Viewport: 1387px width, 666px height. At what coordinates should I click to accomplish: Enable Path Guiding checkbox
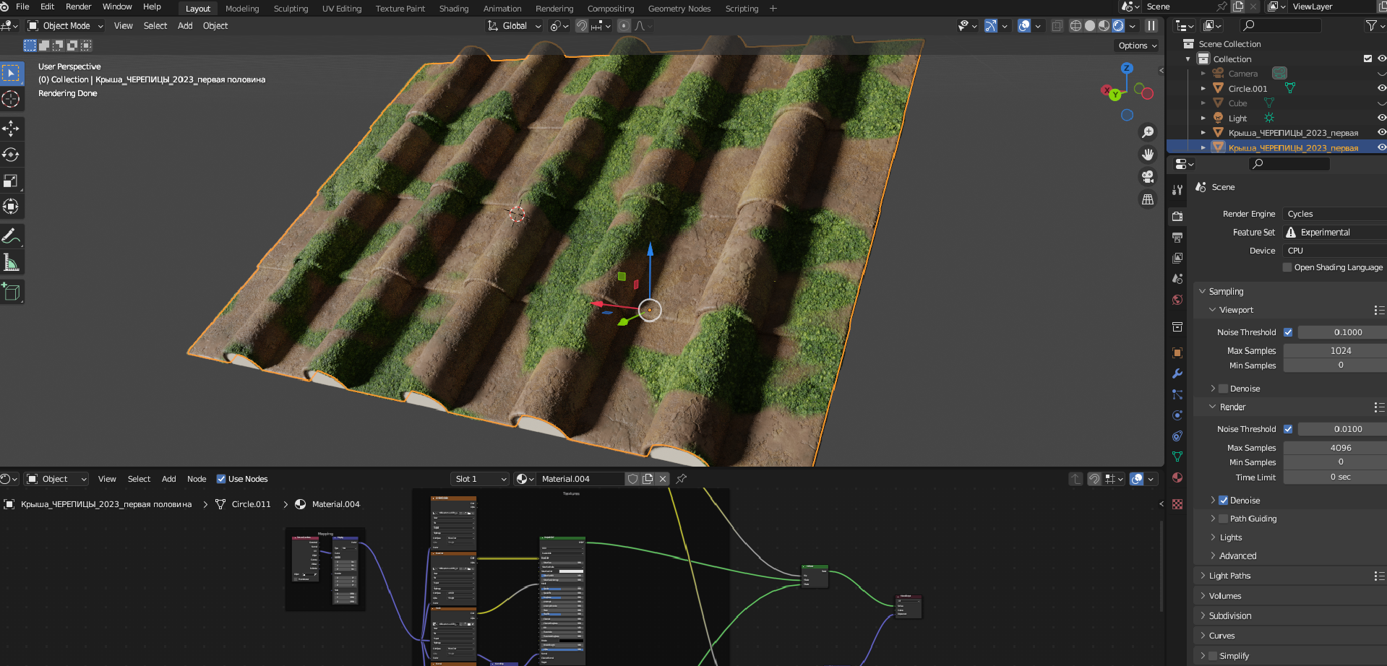[1224, 519]
